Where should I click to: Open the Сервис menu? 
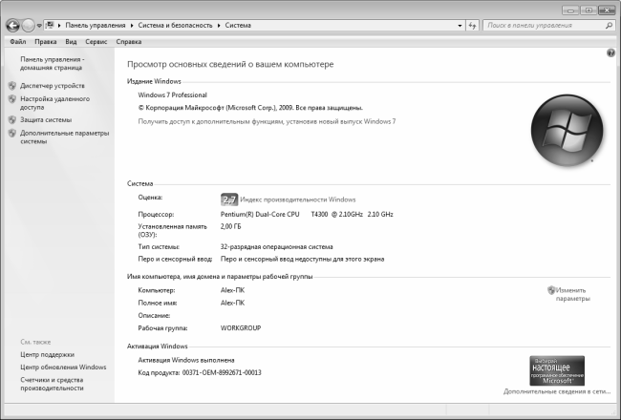click(x=96, y=42)
